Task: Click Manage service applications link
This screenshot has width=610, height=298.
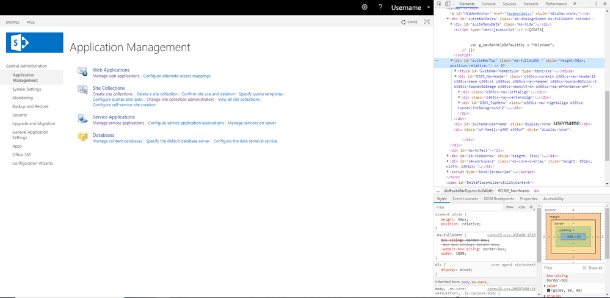Action: pyautogui.click(x=118, y=123)
